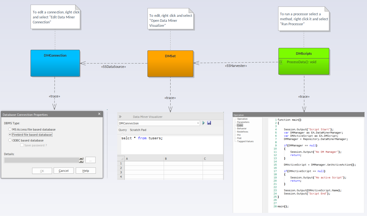
Task: Select ODBC based database option
Action: 10,140
